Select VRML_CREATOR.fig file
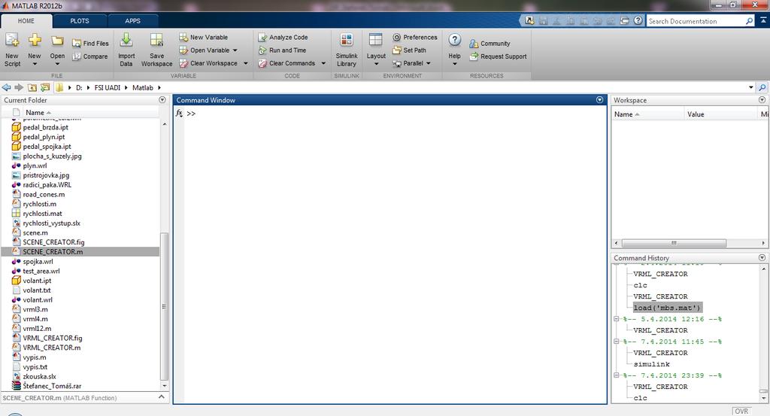The width and height of the screenshot is (770, 416). pyautogui.click(x=53, y=338)
